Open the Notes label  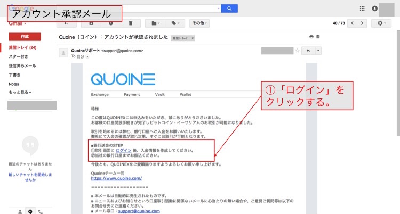(x=14, y=84)
